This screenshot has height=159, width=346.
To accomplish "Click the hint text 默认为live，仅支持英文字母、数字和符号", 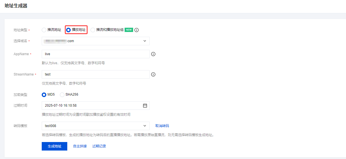I will (x=73, y=63).
